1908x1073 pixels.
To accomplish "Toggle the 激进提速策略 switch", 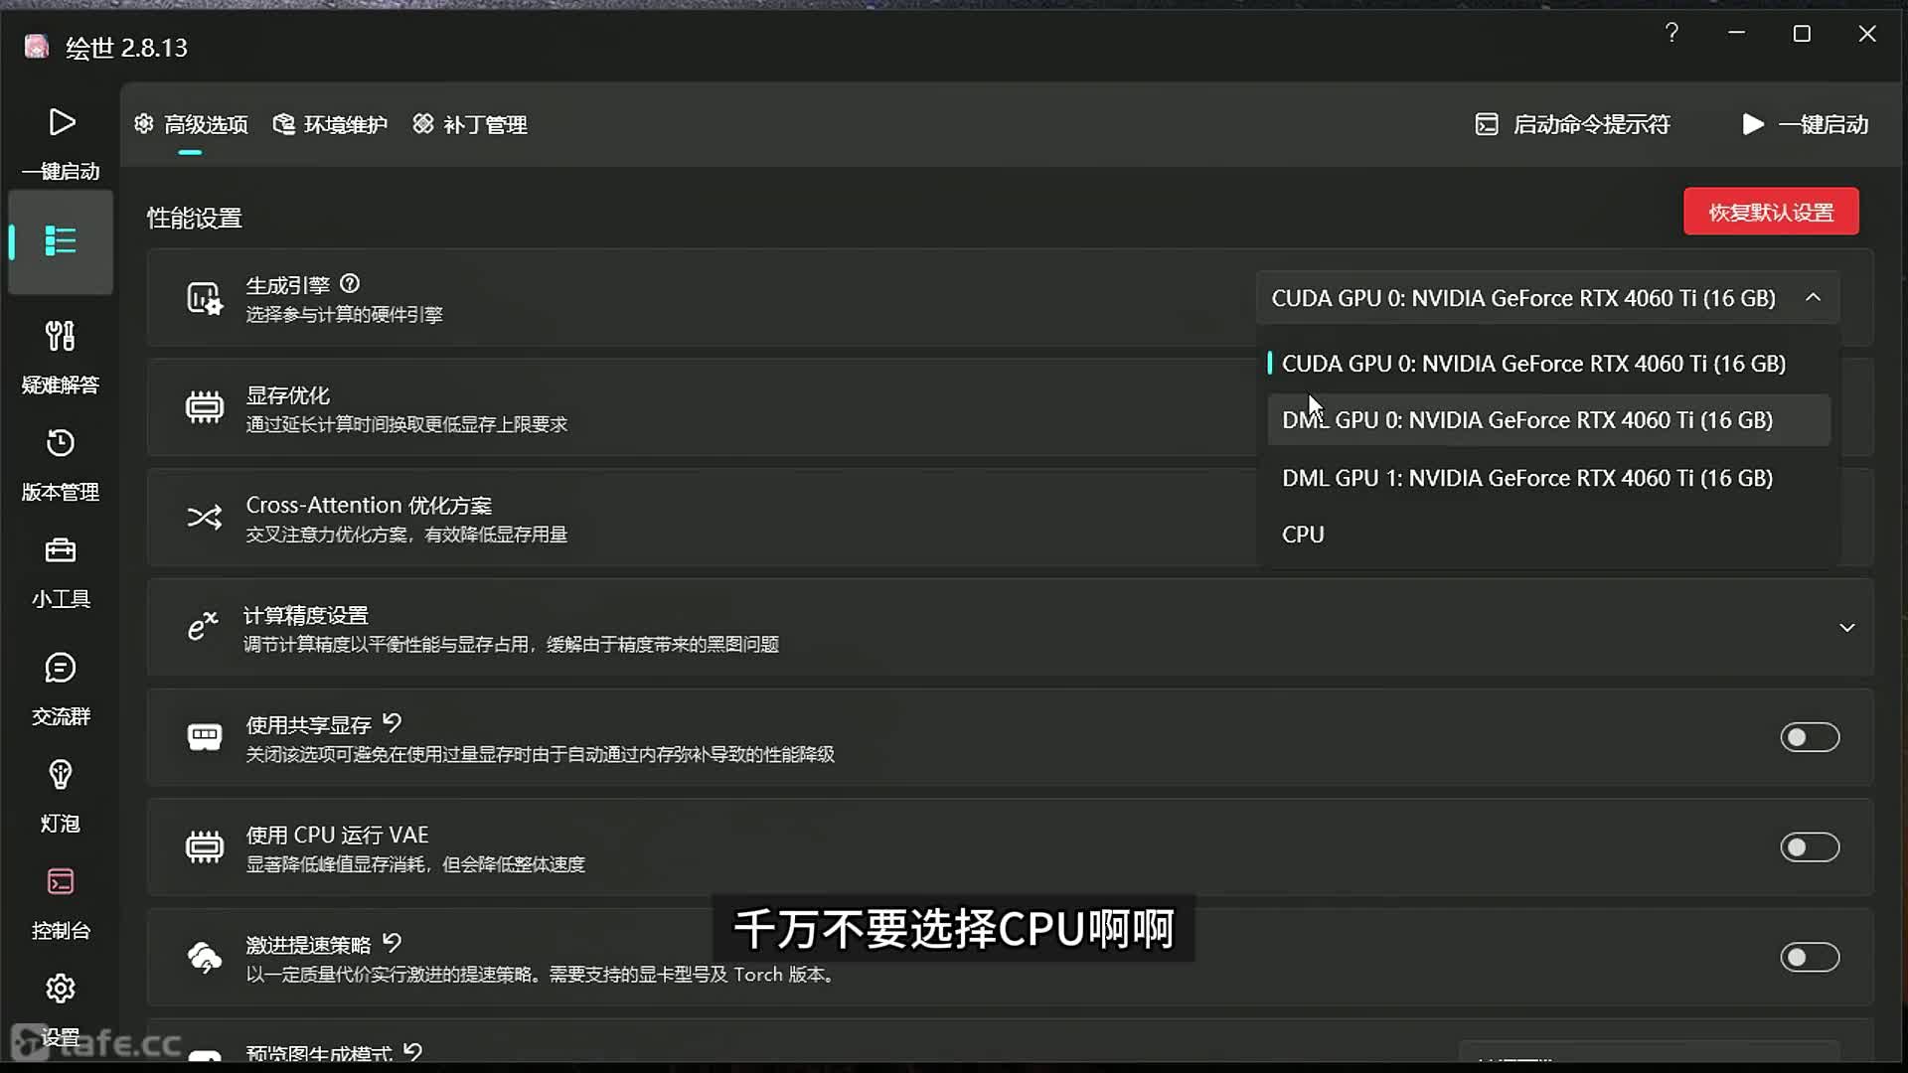I will point(1810,958).
